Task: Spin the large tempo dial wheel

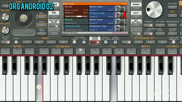Action: [x=154, y=10]
